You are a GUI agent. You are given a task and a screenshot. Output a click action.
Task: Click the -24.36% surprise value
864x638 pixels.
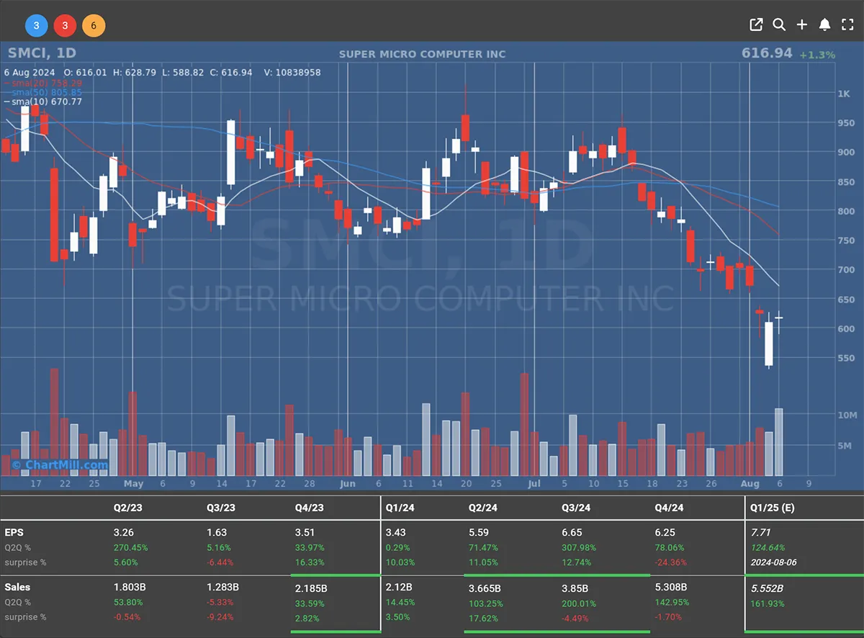(671, 562)
